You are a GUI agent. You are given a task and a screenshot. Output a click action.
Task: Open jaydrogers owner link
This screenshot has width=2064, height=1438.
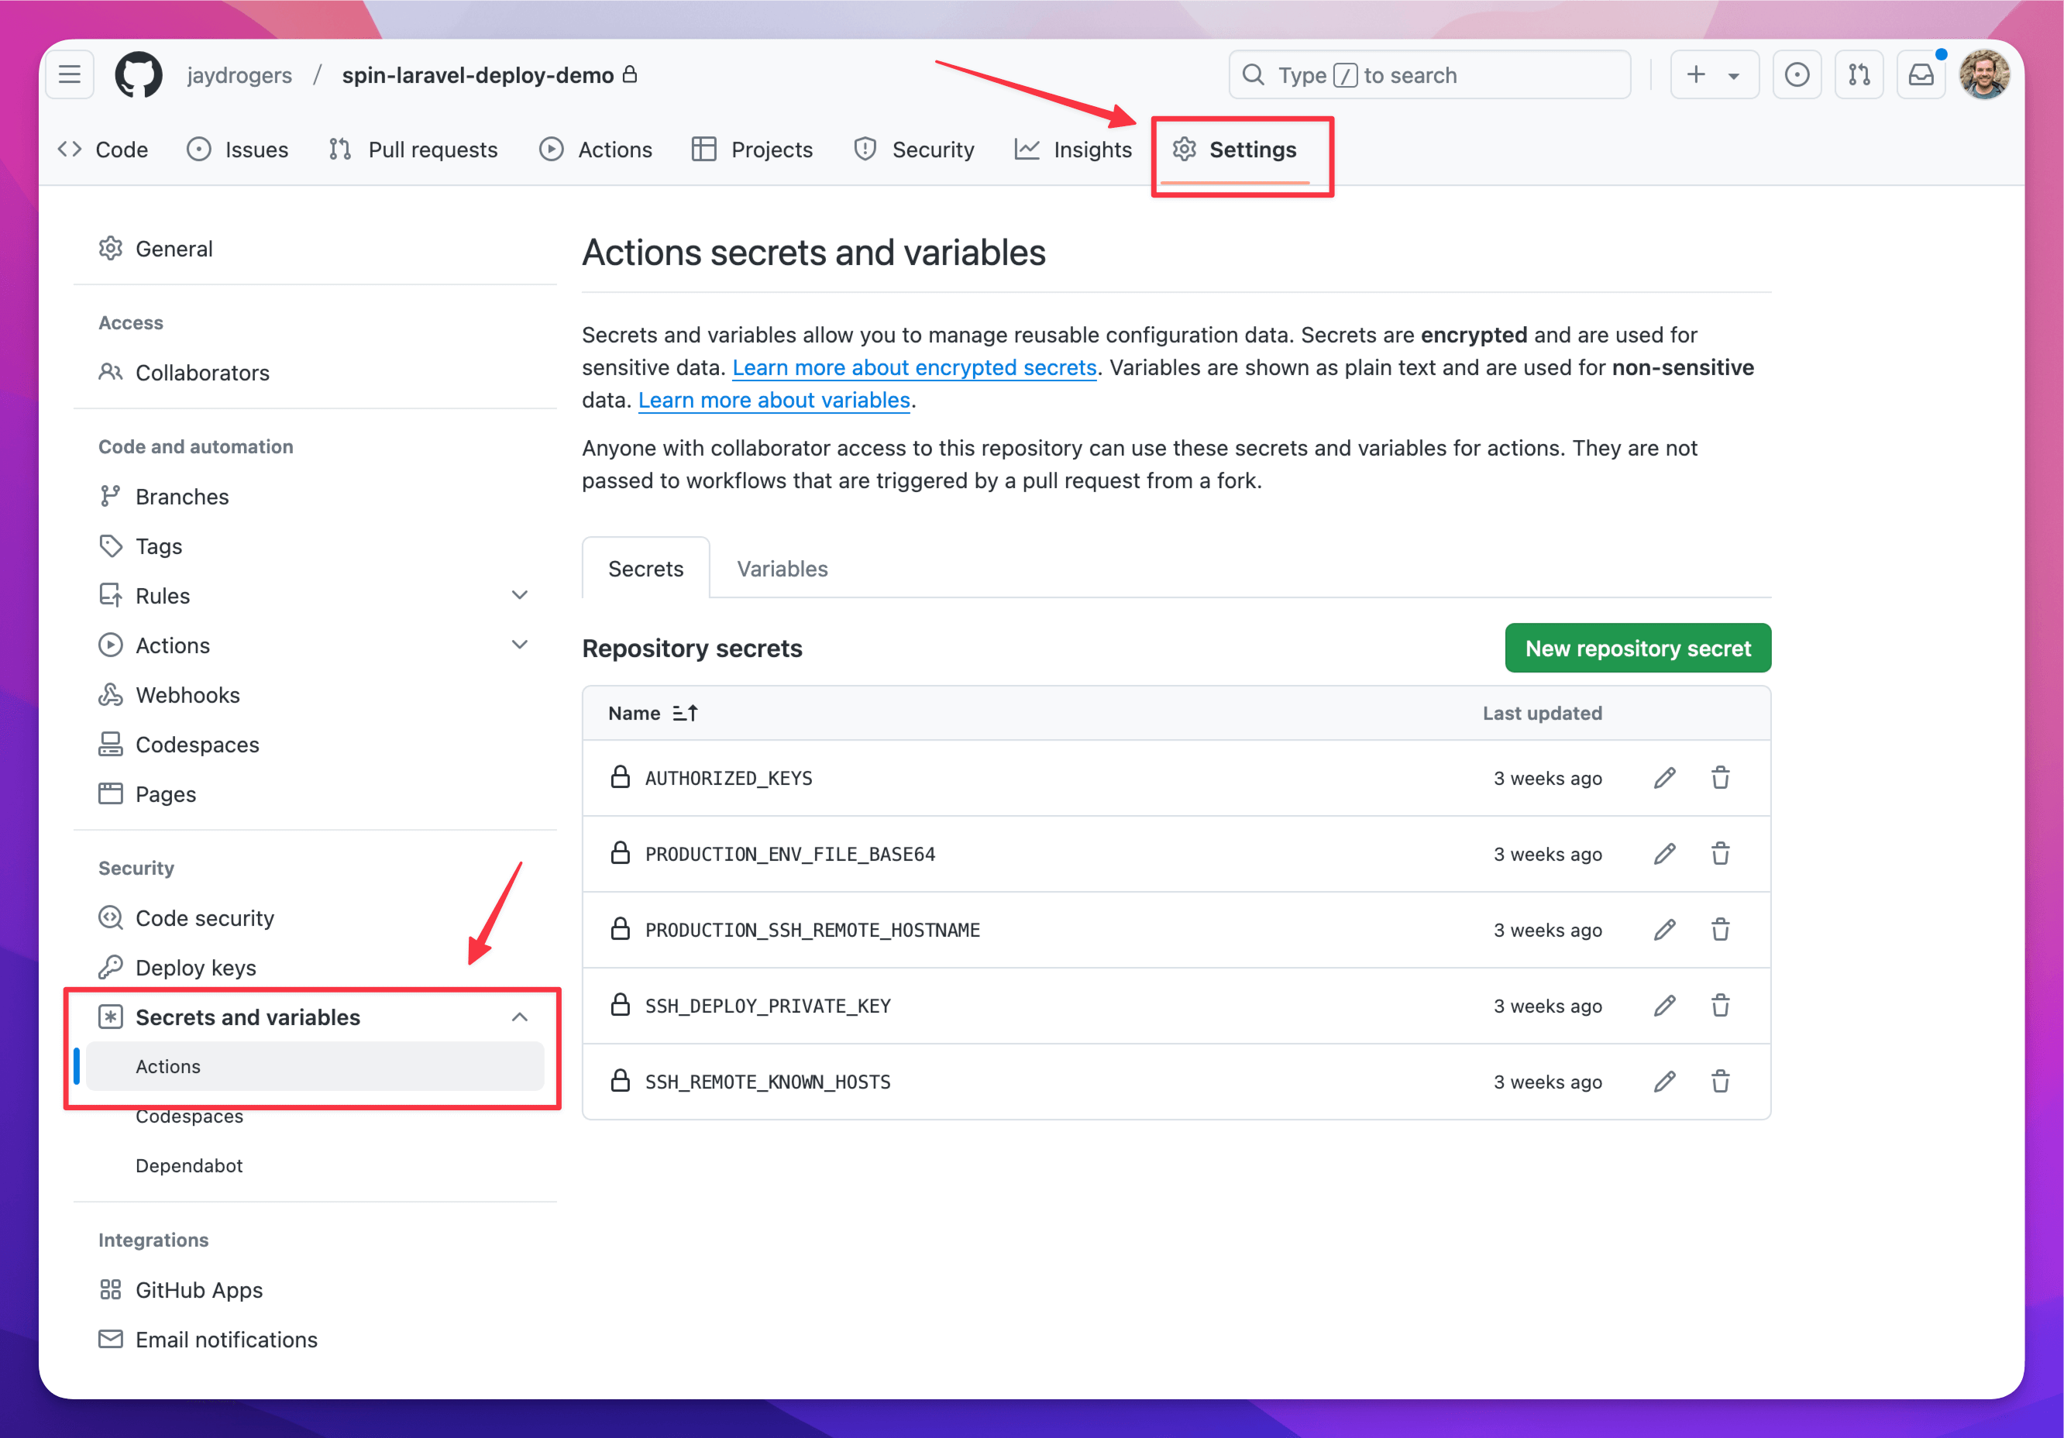239,75
